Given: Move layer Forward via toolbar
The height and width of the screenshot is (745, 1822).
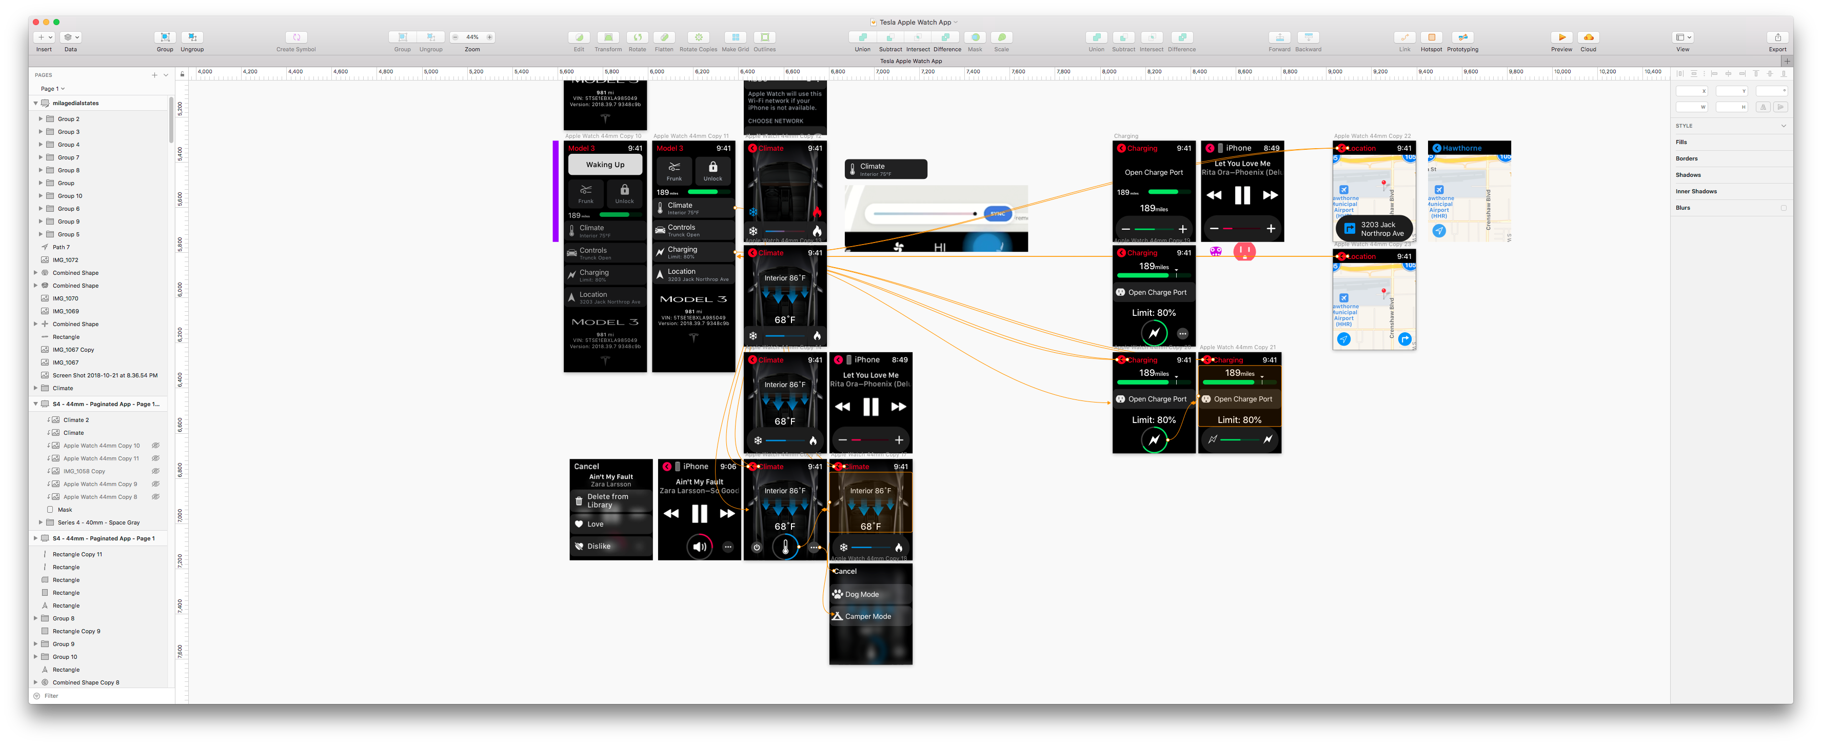Looking at the screenshot, I should pos(1279,37).
